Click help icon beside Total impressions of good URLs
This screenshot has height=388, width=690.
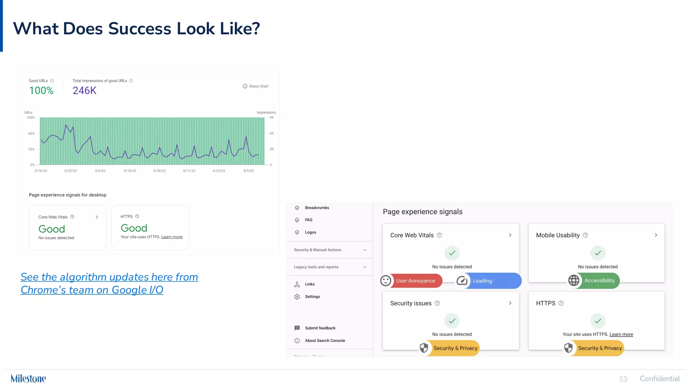[x=131, y=81]
